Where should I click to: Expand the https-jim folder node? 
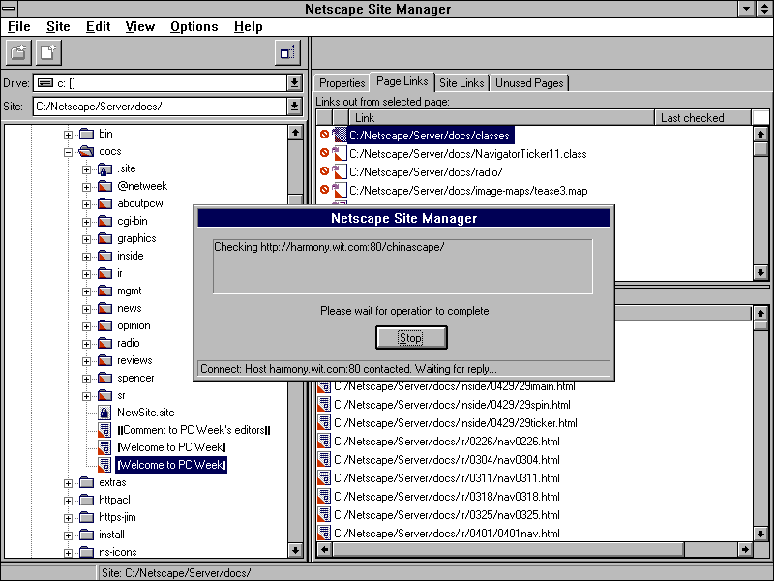click(68, 518)
